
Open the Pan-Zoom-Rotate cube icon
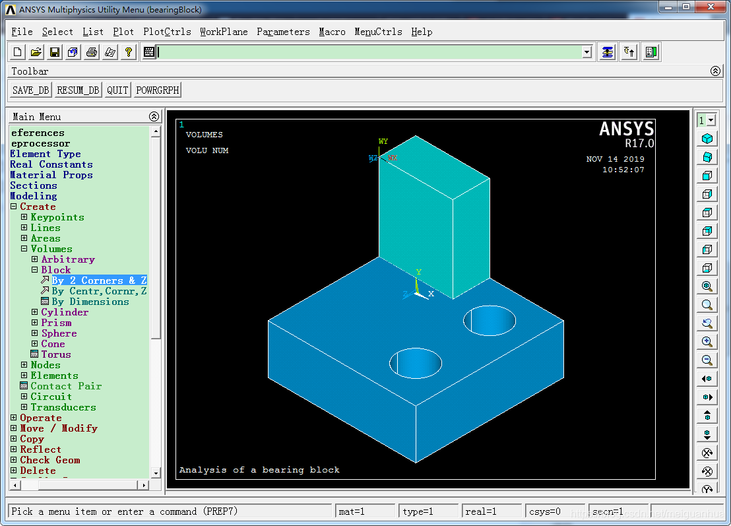[73, 52]
